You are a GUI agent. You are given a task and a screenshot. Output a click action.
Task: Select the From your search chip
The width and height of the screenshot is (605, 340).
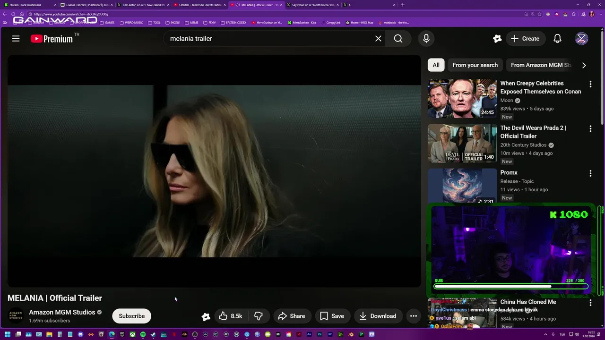475,65
